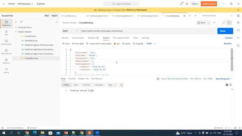Switch to the request Headers (8) tab
242x136 pixels.
[93, 38]
